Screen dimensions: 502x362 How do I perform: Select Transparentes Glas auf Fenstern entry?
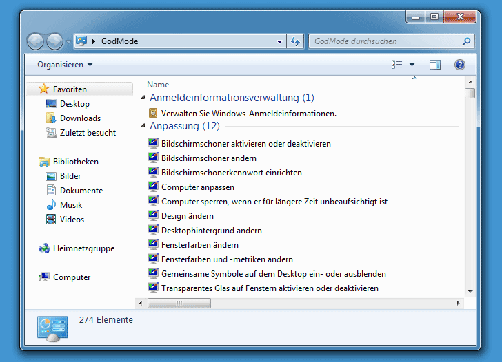click(270, 288)
